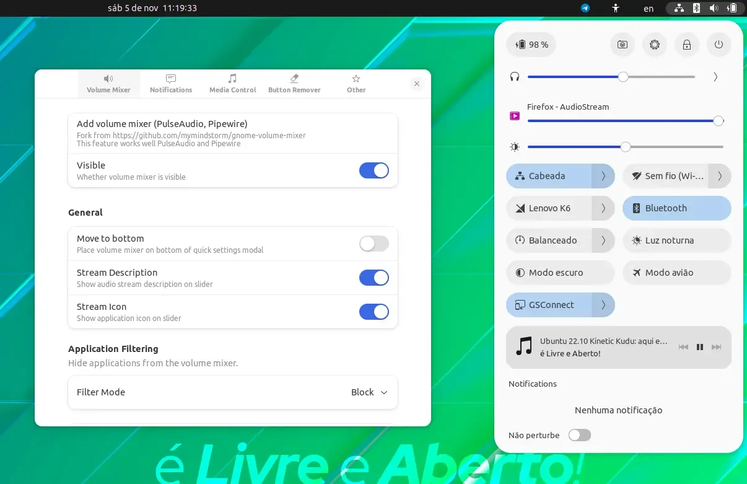Click the music note media icon
Image resolution: width=747 pixels, height=484 pixels.
[x=524, y=346]
